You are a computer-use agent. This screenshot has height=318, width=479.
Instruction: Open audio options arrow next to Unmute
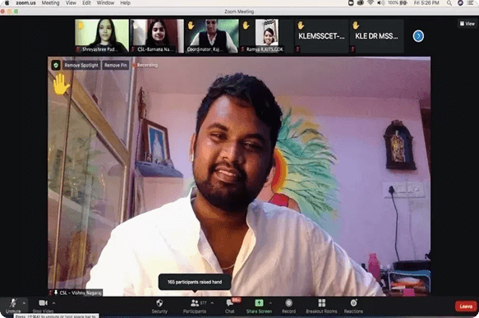[x=24, y=303]
